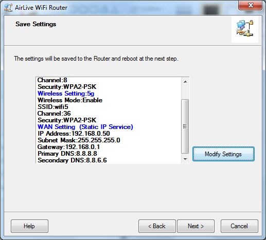Screen dimensions: 266x240
Task: Click the network setup wizard image icon
Action: pyautogui.click(x=245, y=29)
